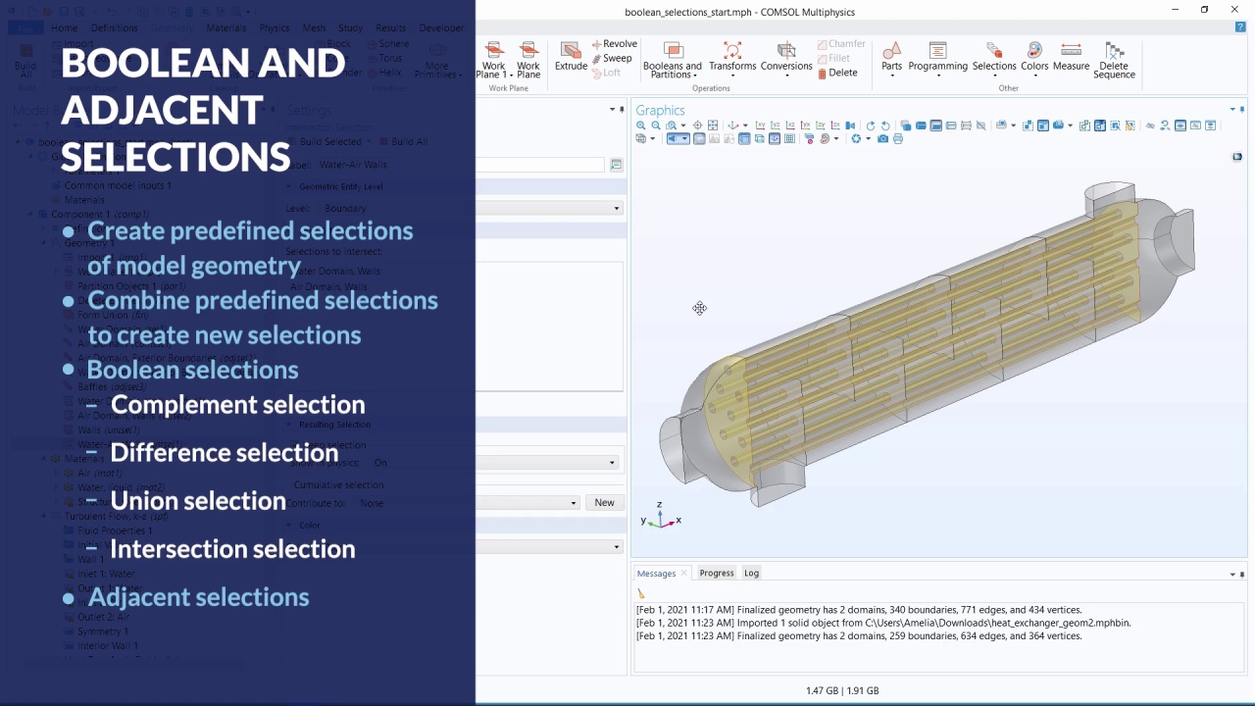The width and height of the screenshot is (1255, 706).
Task: Toggle Select Boundaries mode
Action: tap(936, 126)
